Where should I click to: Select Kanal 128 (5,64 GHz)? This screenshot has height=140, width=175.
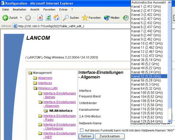tap(149, 121)
